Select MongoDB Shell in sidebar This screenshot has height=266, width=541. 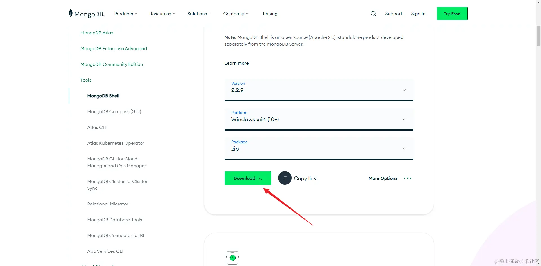click(x=103, y=96)
